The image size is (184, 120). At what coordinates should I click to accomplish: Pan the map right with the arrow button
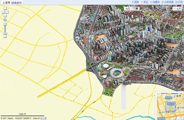(7, 11)
